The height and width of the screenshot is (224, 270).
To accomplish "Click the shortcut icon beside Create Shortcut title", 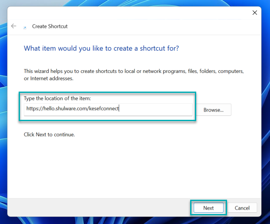I will pyautogui.click(x=25, y=27).
